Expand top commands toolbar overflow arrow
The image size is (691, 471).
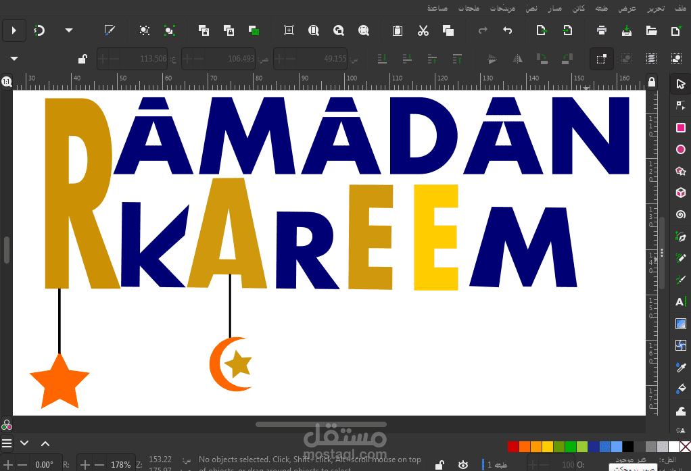tap(14, 30)
